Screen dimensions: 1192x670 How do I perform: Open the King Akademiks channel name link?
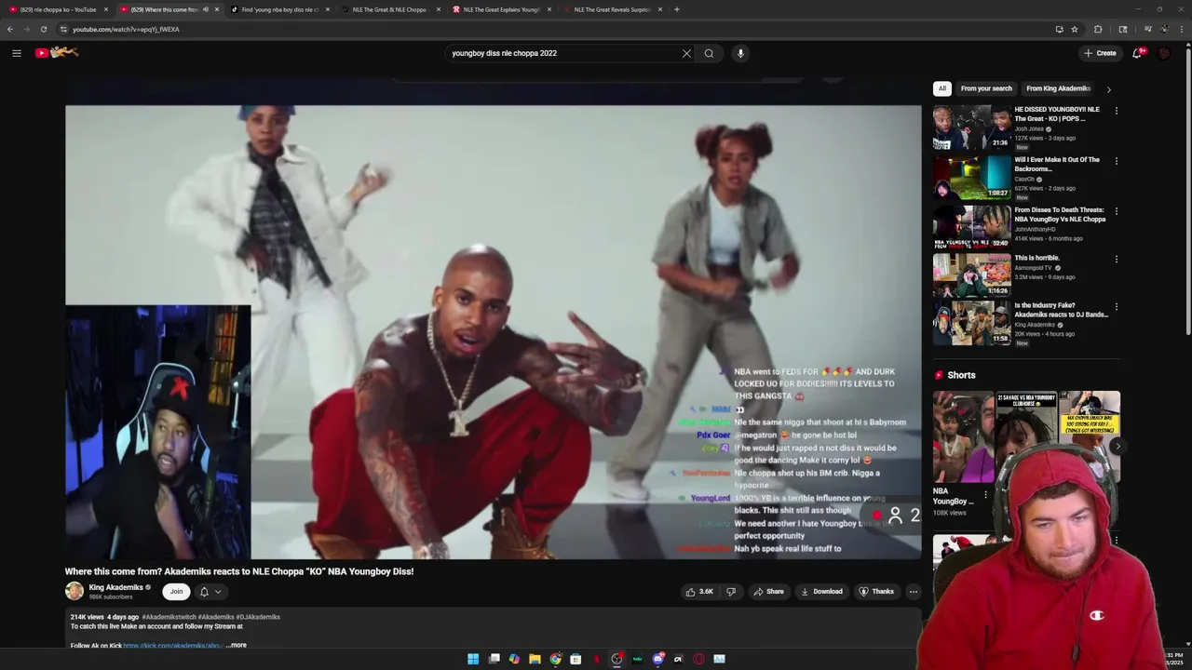pos(116,587)
